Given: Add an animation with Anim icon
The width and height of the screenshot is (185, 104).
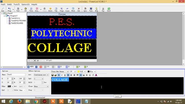Looking at the screenshot, I should pos(50,10).
